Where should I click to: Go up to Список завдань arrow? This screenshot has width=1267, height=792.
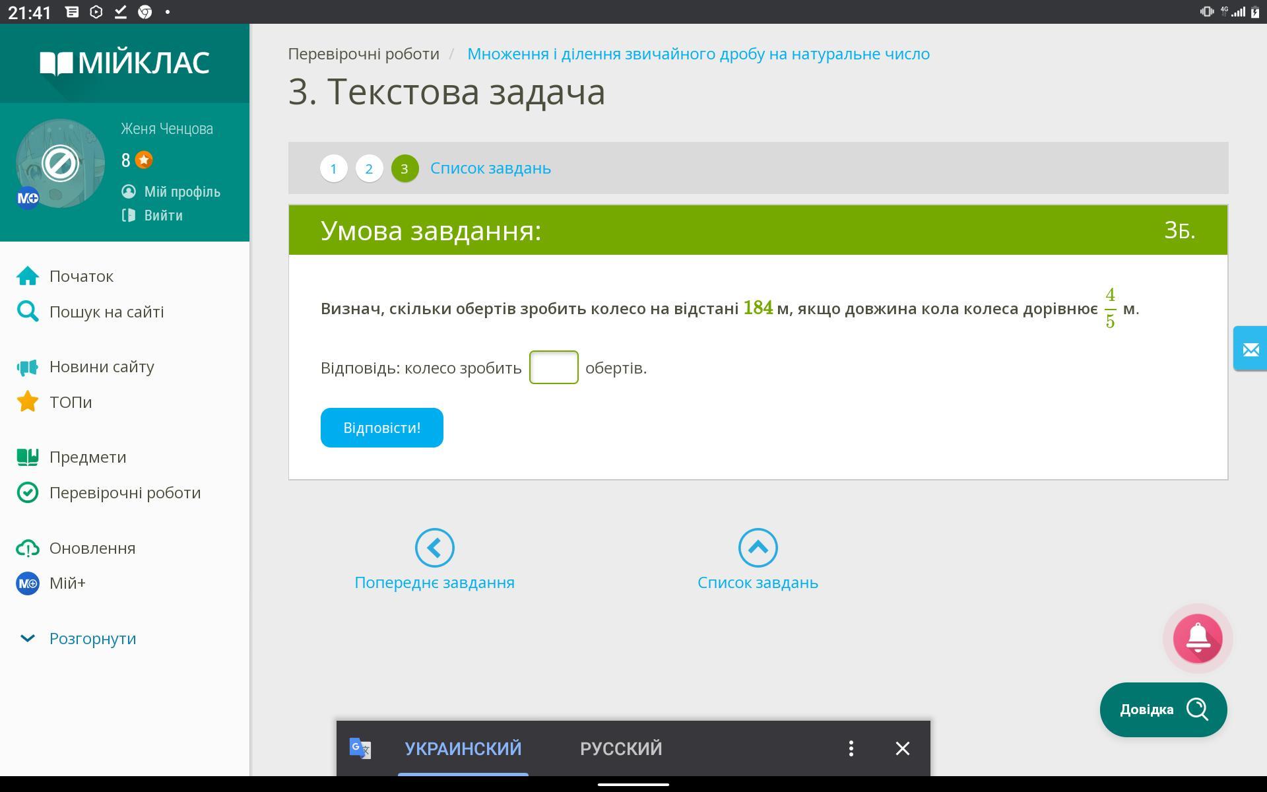[x=758, y=547]
